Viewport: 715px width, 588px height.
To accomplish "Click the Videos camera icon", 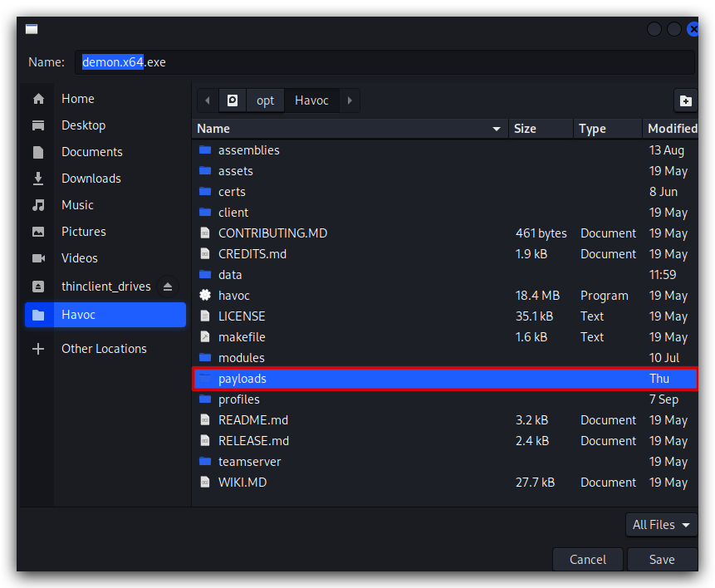I will pyautogui.click(x=38, y=258).
